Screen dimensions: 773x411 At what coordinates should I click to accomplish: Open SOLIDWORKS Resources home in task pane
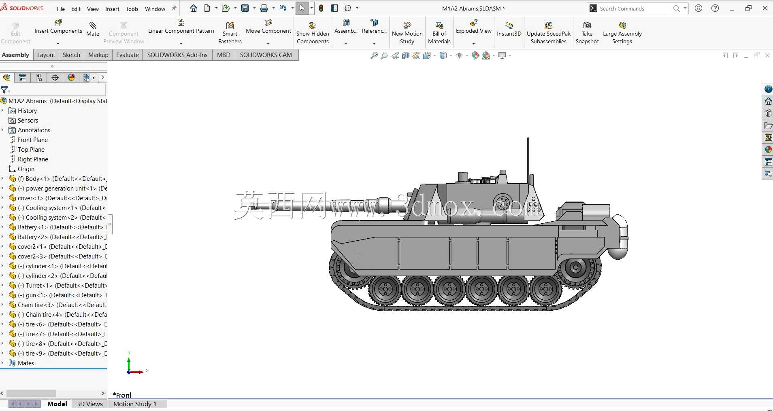coord(768,101)
